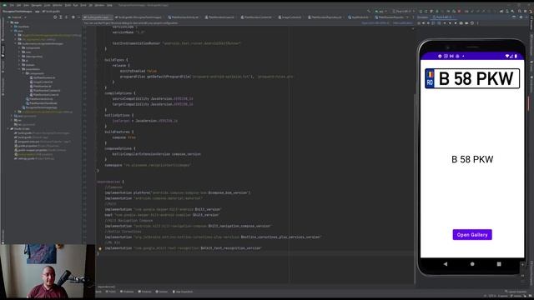This screenshot has height=300, width=534.
Task: Tap the emulator Home circle button
Action: coord(472,264)
